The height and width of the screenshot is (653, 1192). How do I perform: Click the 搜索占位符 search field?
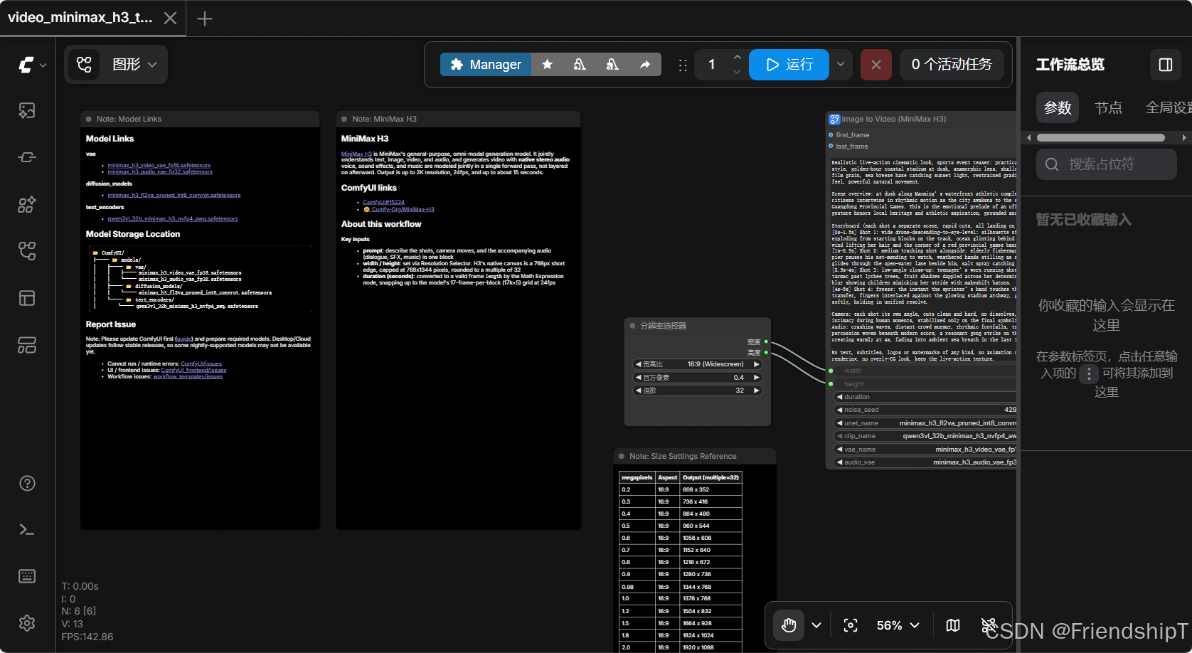click(x=1107, y=164)
